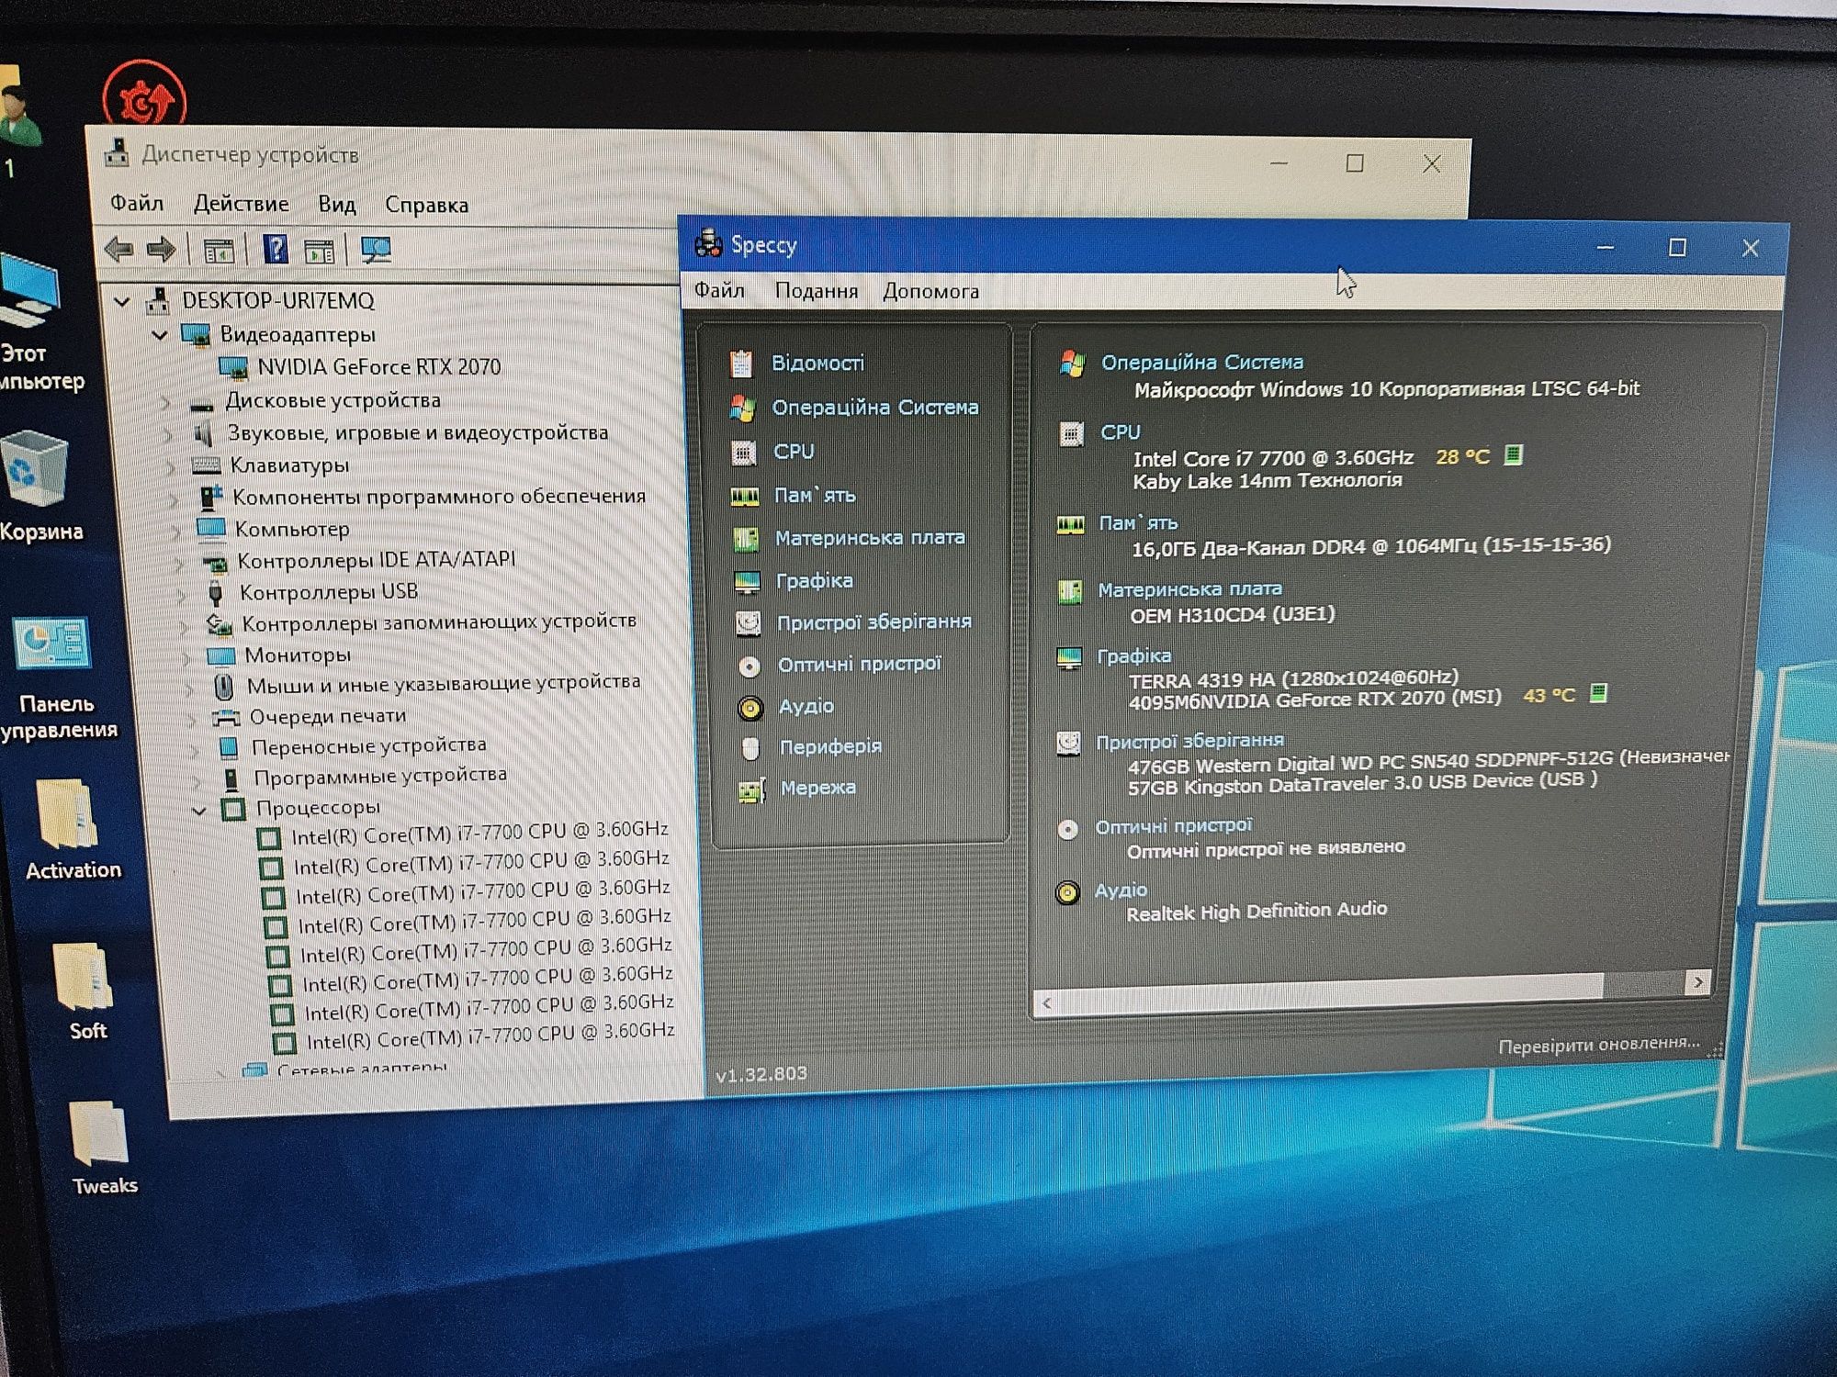Open Аудіо section in Speccy sidebar
This screenshot has height=1377, width=1837.
coord(806,706)
